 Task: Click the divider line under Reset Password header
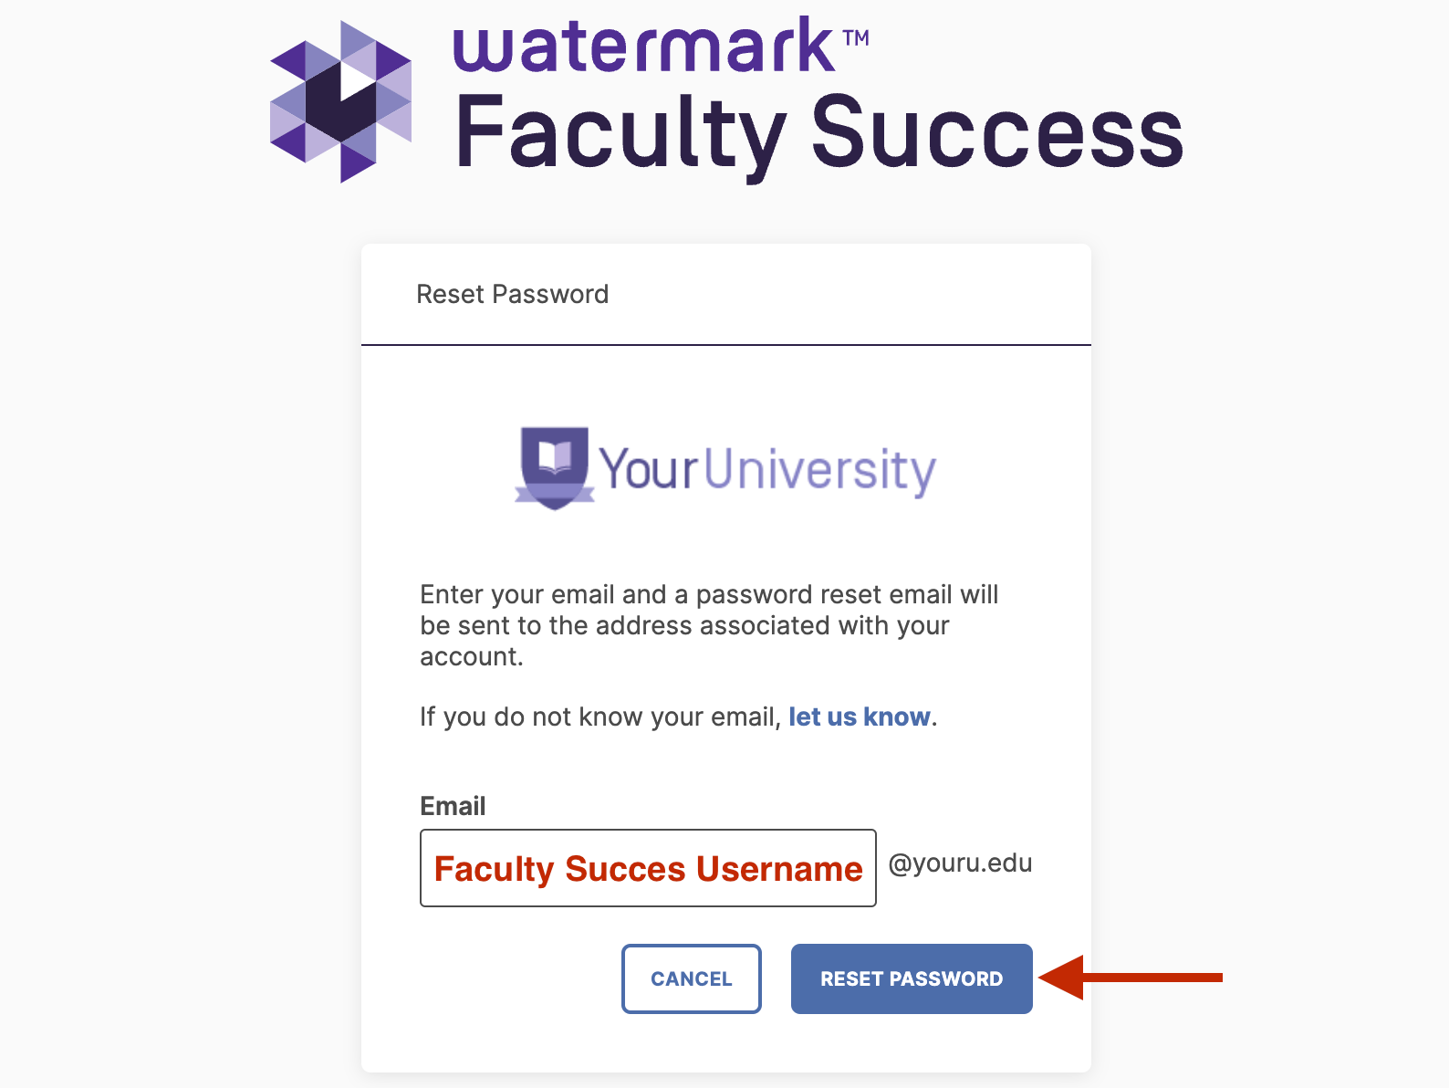[x=726, y=345]
